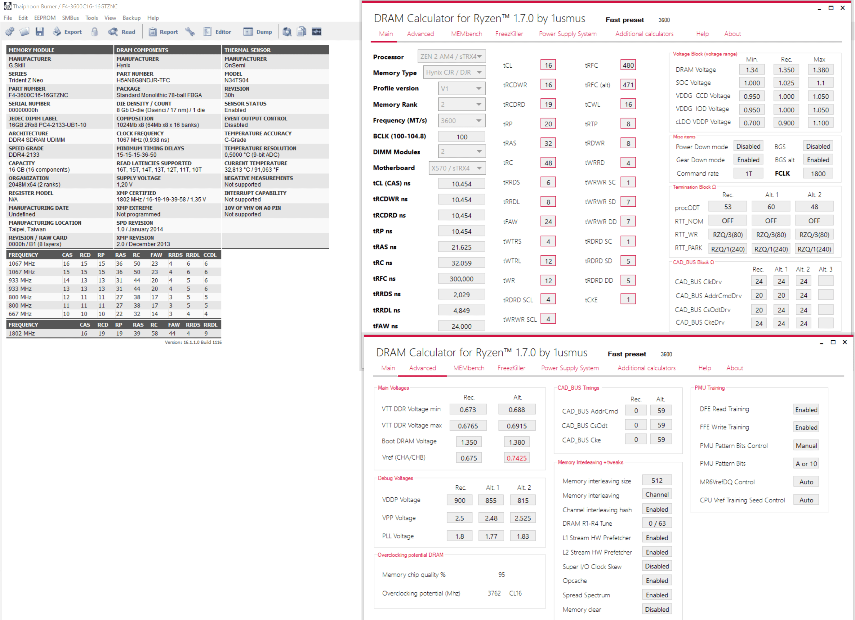The width and height of the screenshot is (855, 620).
Task: Click the copy documents icon in toolbar
Action: click(301, 32)
